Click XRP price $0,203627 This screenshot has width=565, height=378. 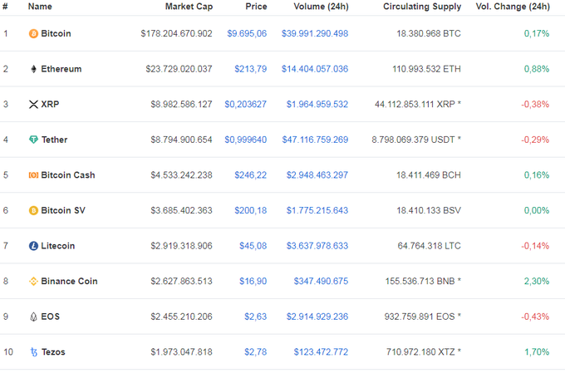tap(246, 105)
